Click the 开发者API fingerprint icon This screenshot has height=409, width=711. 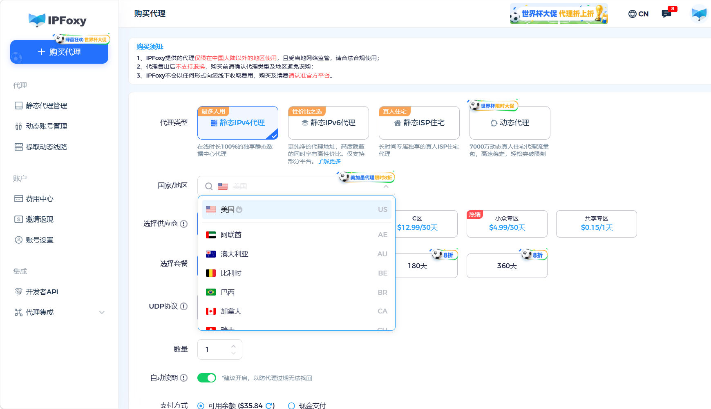[x=18, y=292]
